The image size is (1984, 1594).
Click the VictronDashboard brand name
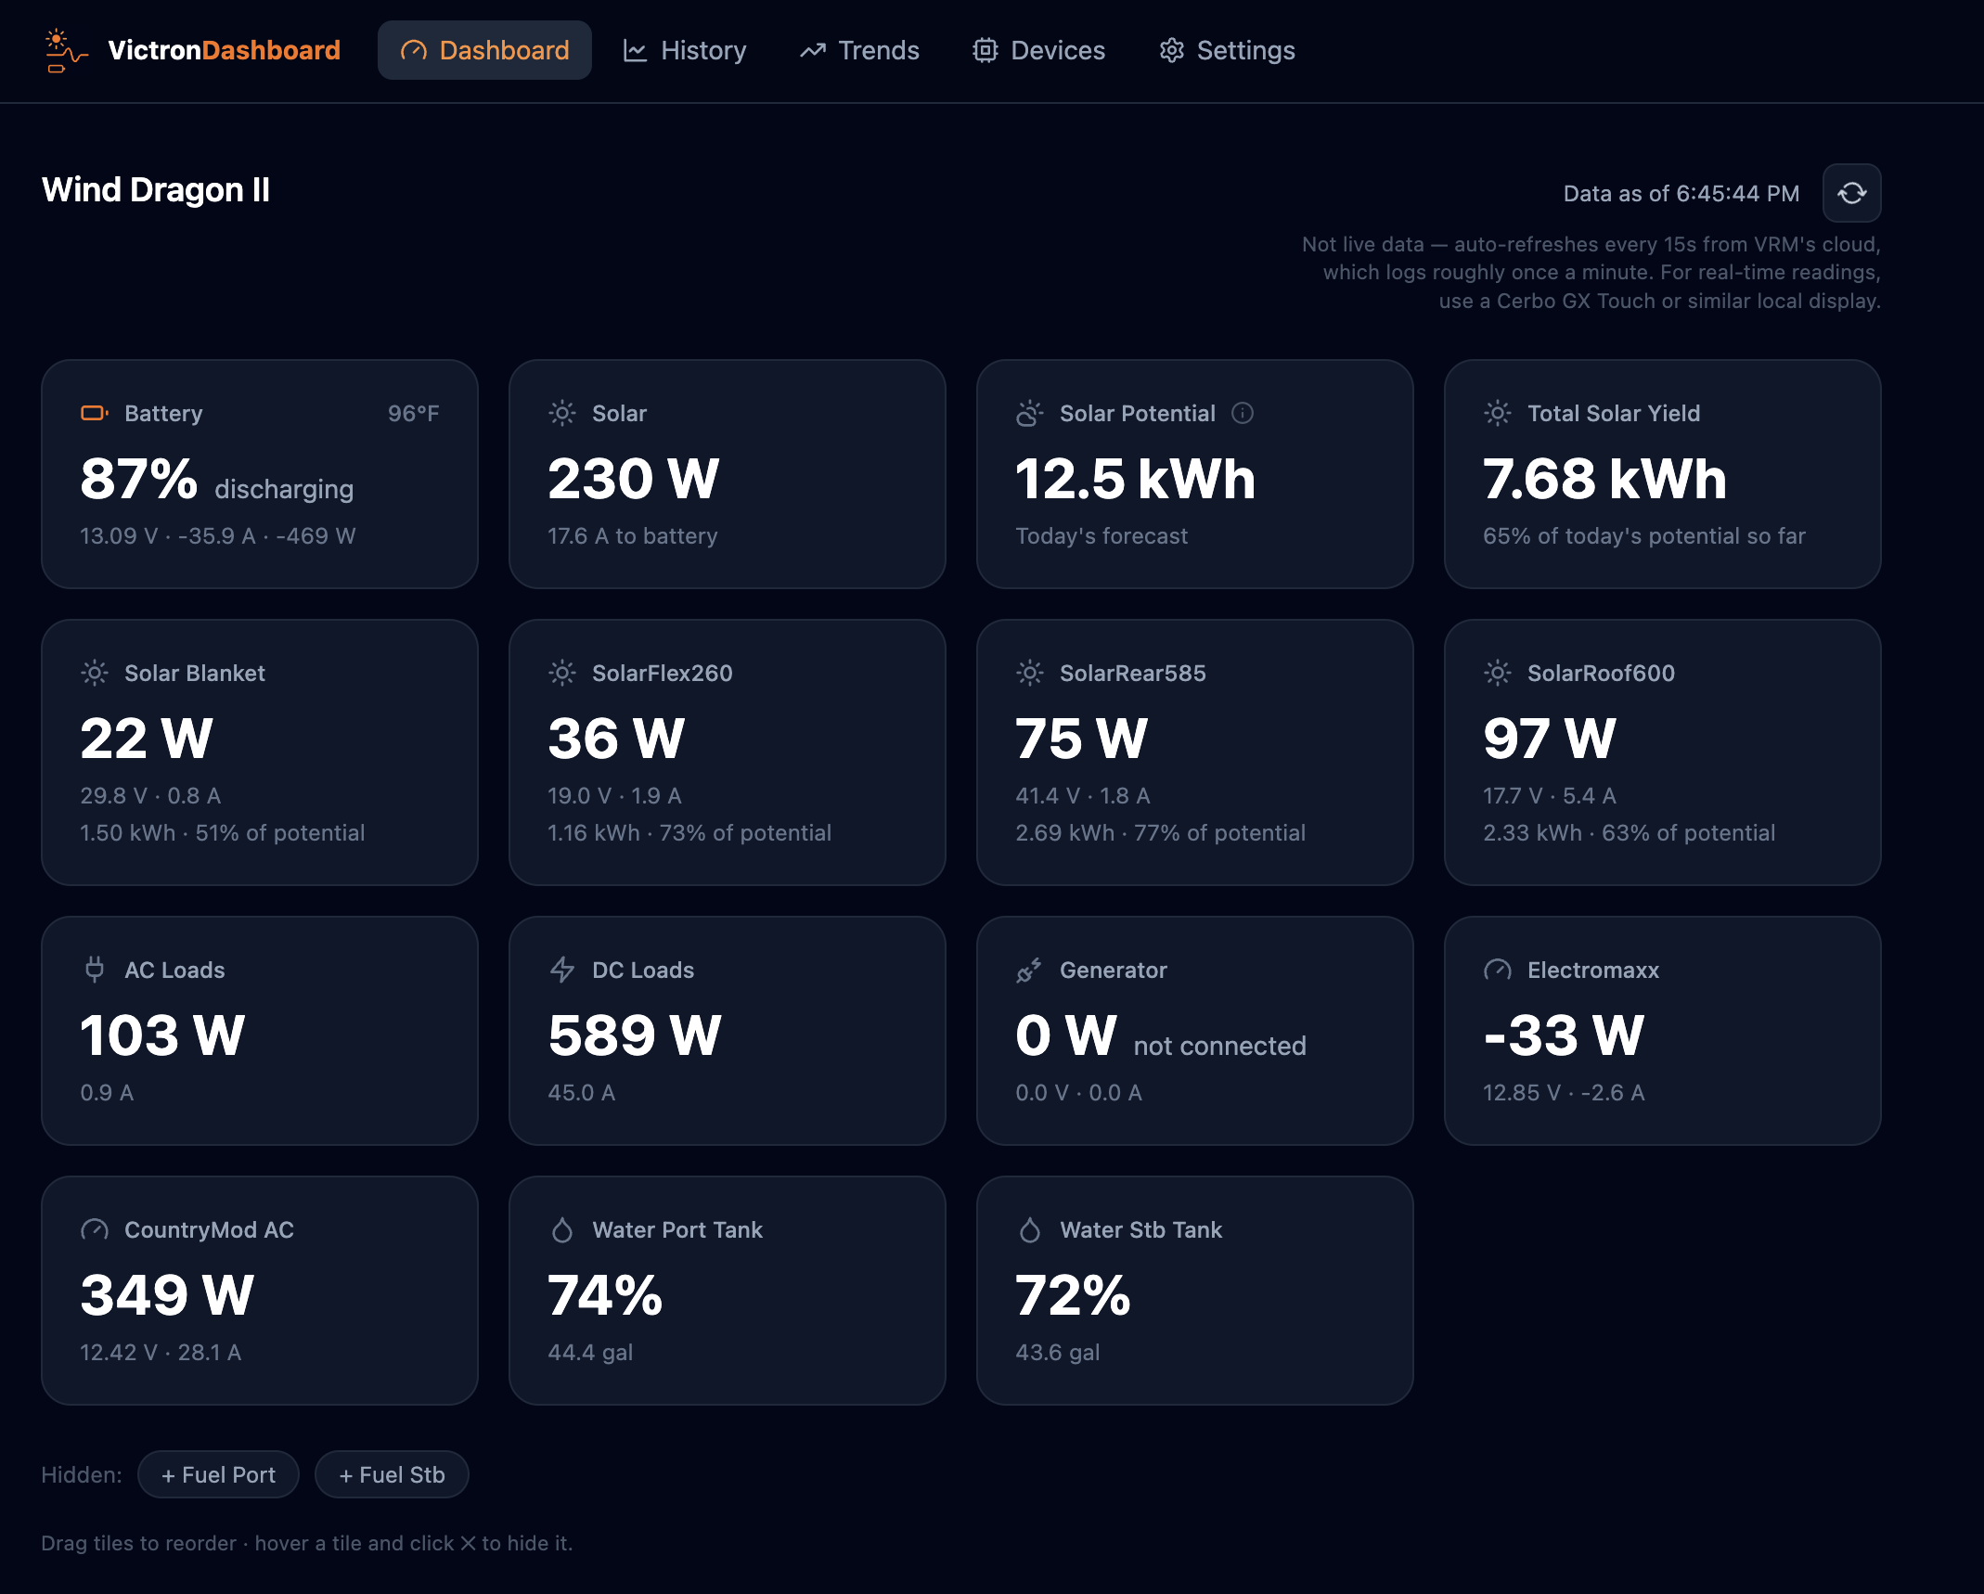tap(224, 50)
